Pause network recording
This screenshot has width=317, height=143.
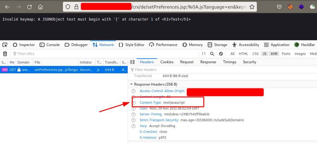(x=204, y=53)
